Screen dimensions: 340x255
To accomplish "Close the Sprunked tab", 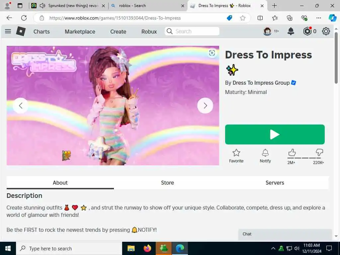I will click(x=104, y=6).
